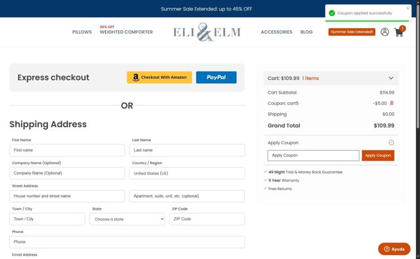The image size is (420, 259).
Task: Focus the Apartment, suite, unit field
Action: (187, 196)
